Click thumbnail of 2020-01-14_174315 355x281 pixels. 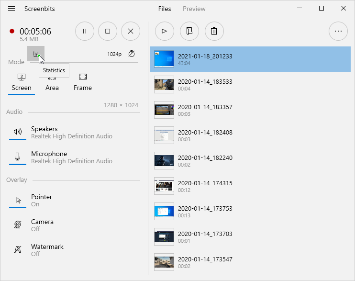[164, 186]
